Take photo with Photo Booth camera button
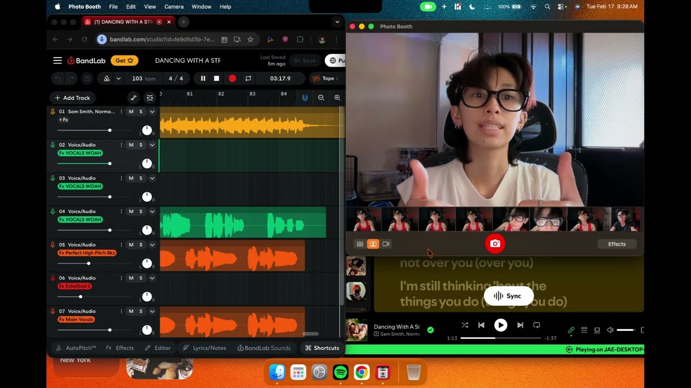 [x=495, y=244]
